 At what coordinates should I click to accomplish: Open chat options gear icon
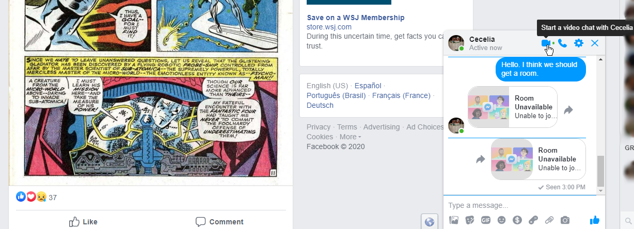tap(579, 43)
